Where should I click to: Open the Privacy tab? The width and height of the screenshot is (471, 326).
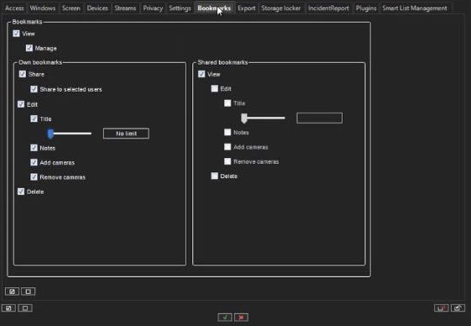[153, 8]
